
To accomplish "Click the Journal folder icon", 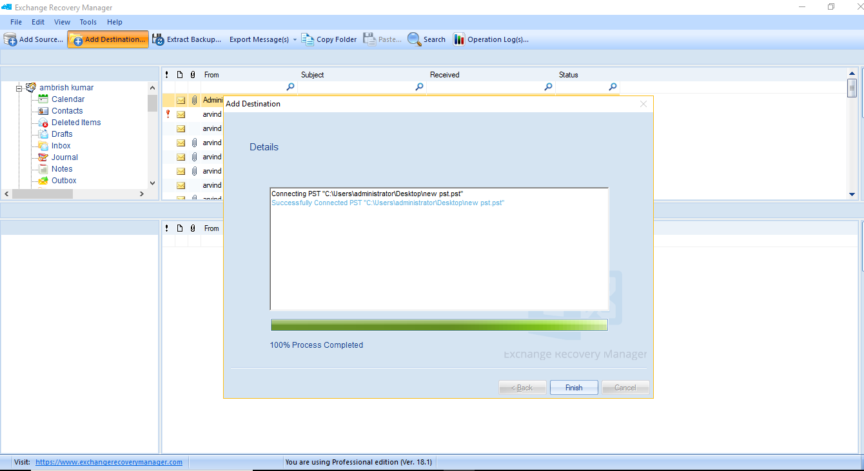I will click(43, 157).
